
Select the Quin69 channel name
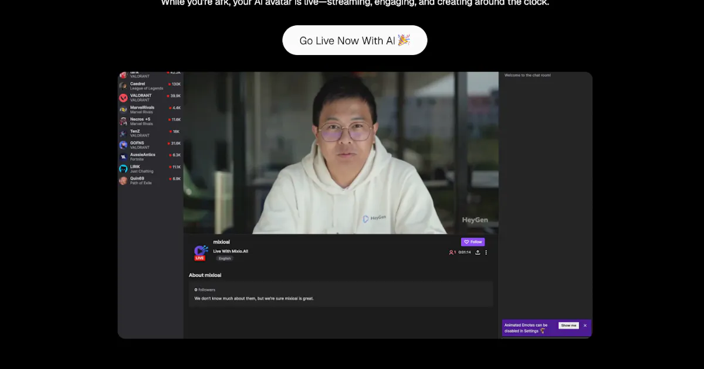(x=137, y=179)
